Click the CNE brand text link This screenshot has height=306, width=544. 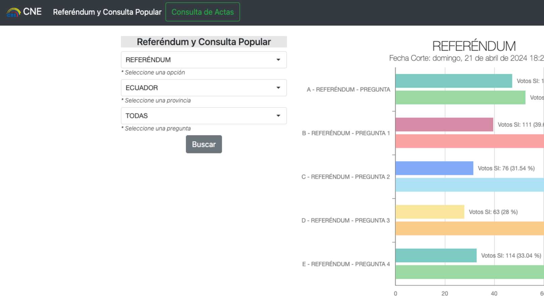coord(32,12)
